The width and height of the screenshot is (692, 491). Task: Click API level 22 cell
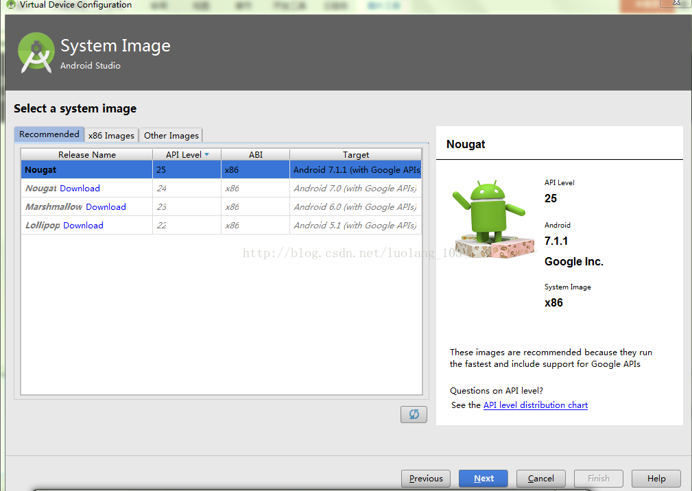pos(187,226)
